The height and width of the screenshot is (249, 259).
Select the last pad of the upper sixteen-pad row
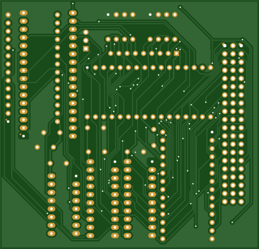210,68
